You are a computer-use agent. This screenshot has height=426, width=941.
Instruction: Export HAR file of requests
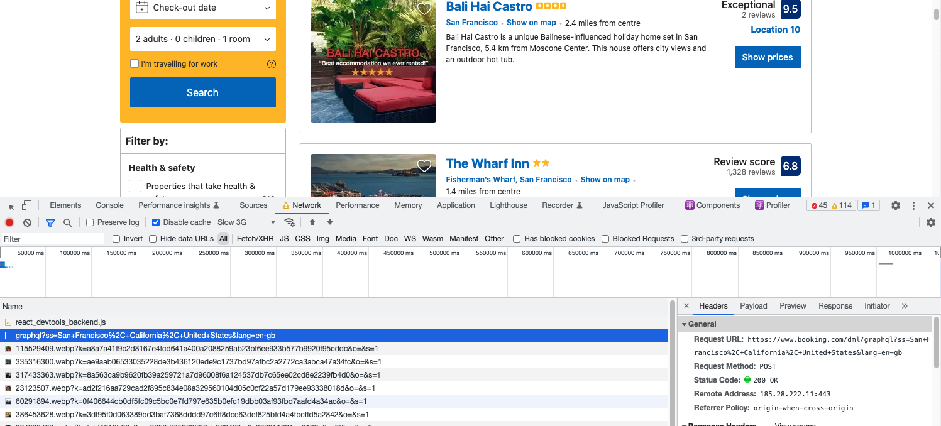click(329, 222)
